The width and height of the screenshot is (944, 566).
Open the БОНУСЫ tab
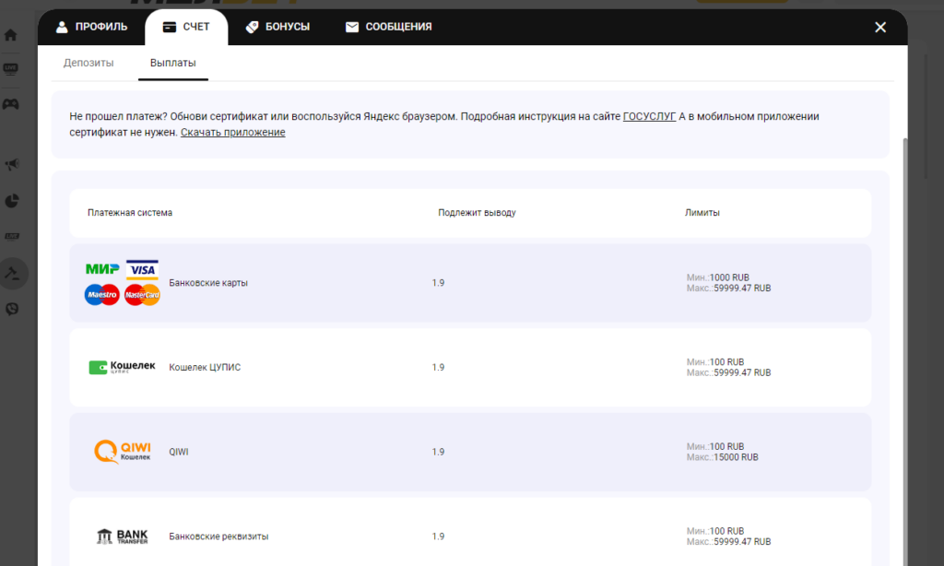tap(277, 27)
